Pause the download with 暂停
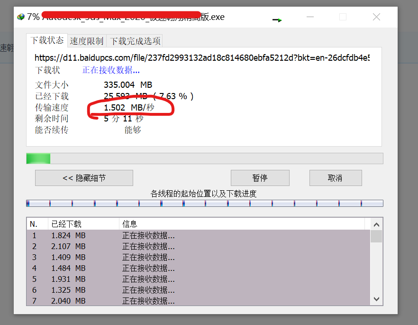Viewport: 418px width, 325px height. pyautogui.click(x=260, y=178)
